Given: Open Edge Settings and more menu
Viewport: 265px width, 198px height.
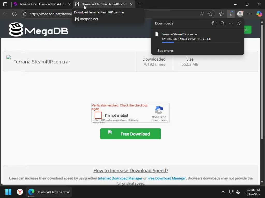Looking at the screenshot, I should [x=249, y=14].
